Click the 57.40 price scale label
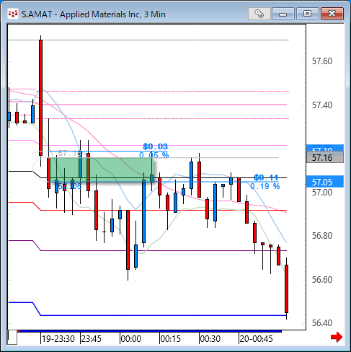Screen dimensions: 351x352 tap(322, 105)
